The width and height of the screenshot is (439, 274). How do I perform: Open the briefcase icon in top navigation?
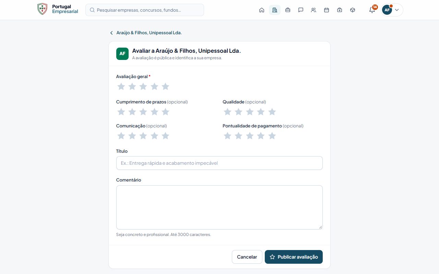(x=288, y=10)
